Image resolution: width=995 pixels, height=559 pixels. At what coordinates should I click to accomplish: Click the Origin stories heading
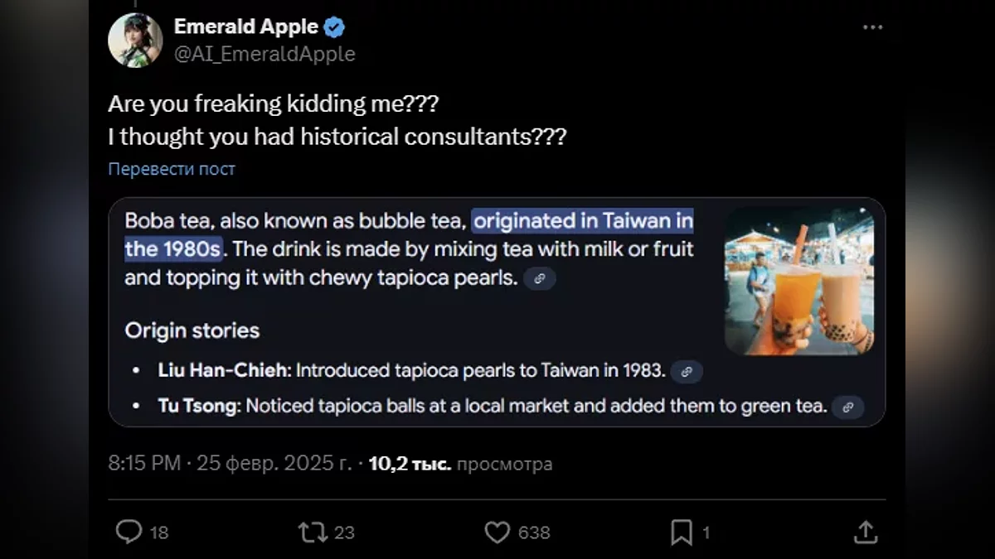point(192,330)
